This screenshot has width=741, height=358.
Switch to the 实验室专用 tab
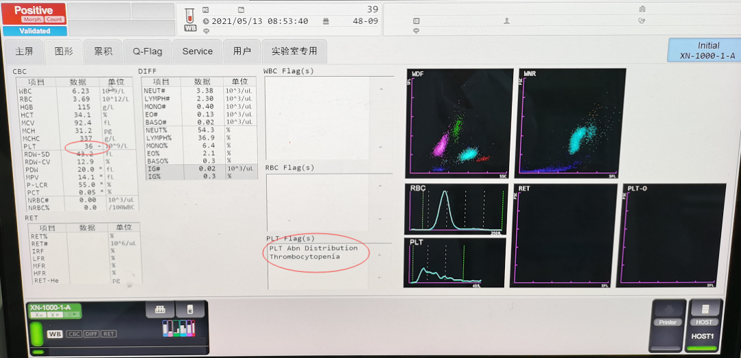point(294,51)
